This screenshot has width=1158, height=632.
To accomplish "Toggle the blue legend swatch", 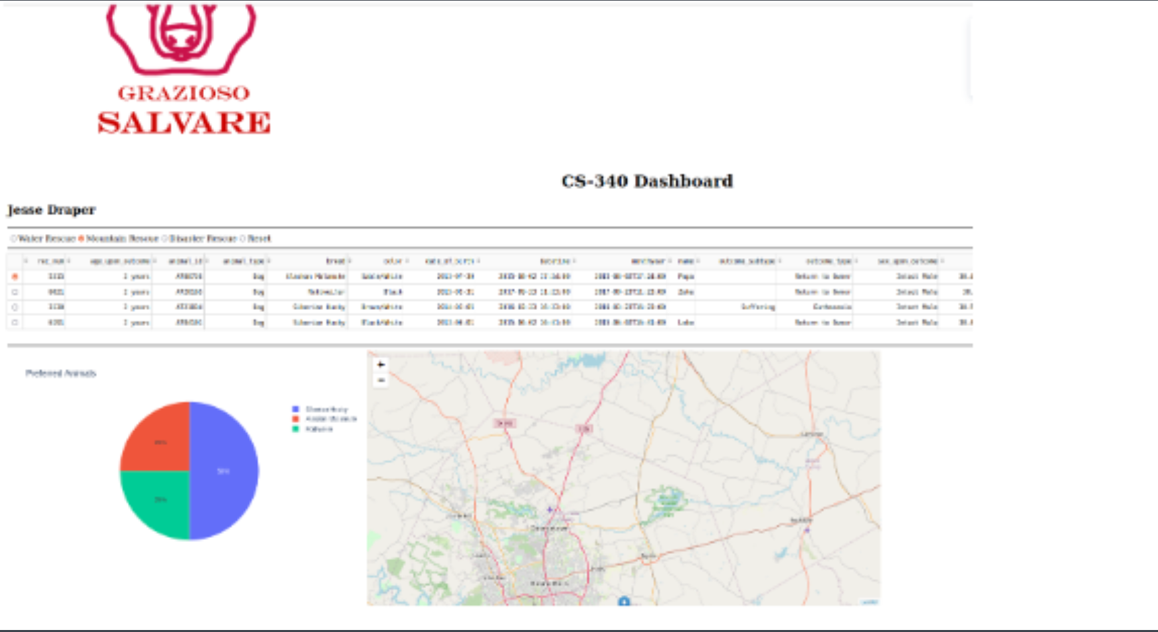I will [296, 409].
